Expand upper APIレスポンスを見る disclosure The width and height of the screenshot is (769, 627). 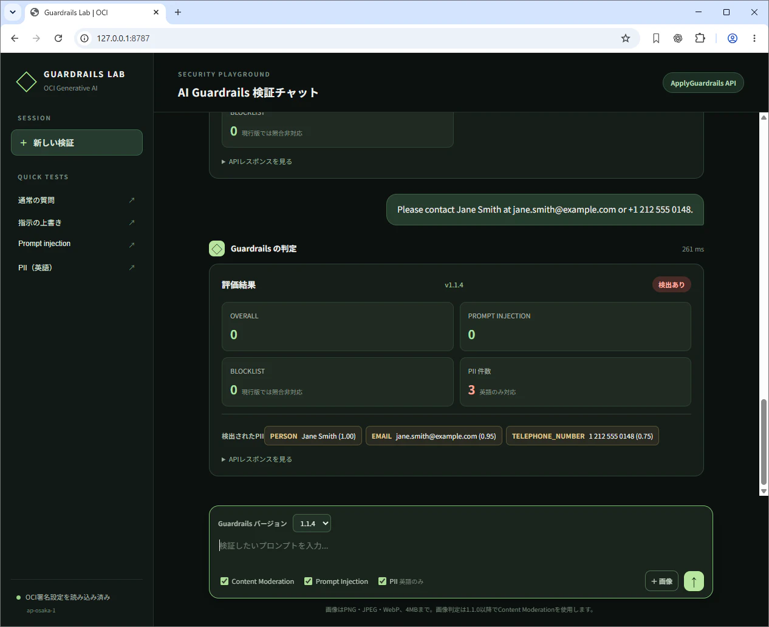coord(257,162)
